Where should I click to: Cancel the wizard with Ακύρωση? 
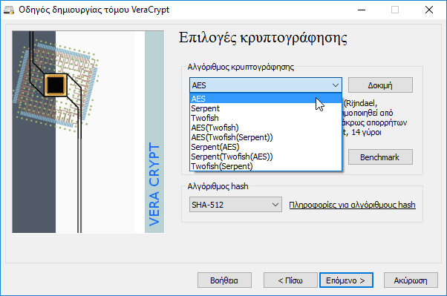[411, 280]
